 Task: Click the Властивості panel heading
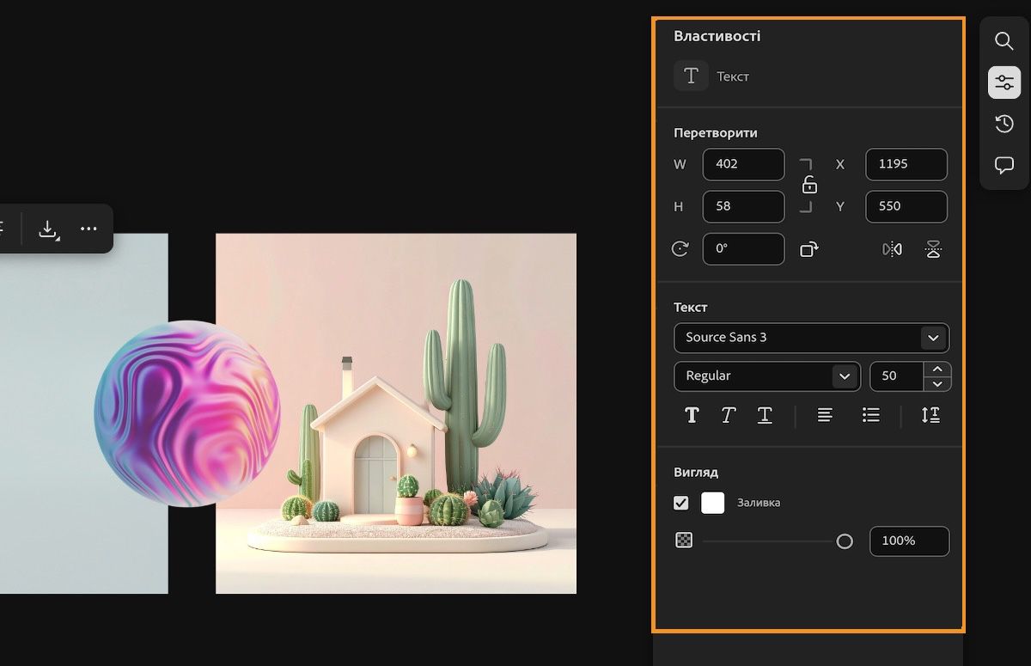pyautogui.click(x=717, y=36)
